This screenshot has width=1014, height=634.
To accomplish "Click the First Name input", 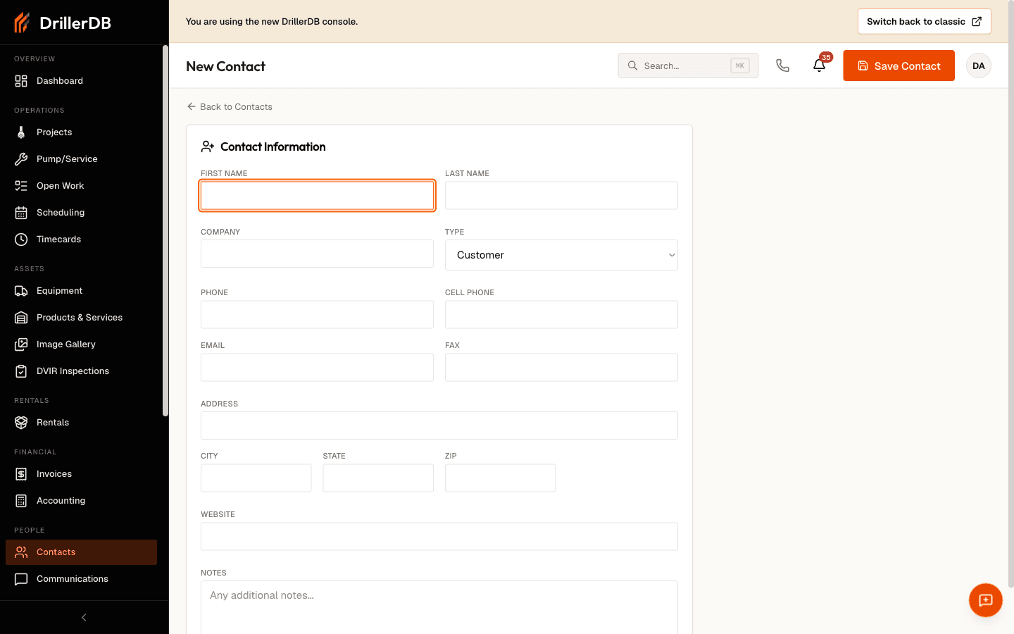I will [x=317, y=195].
